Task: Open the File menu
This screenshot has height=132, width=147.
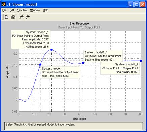Action: [x=4, y=10]
